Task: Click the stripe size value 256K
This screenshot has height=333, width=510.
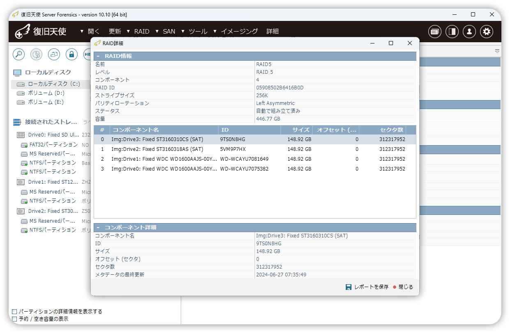Action: pyautogui.click(x=262, y=96)
